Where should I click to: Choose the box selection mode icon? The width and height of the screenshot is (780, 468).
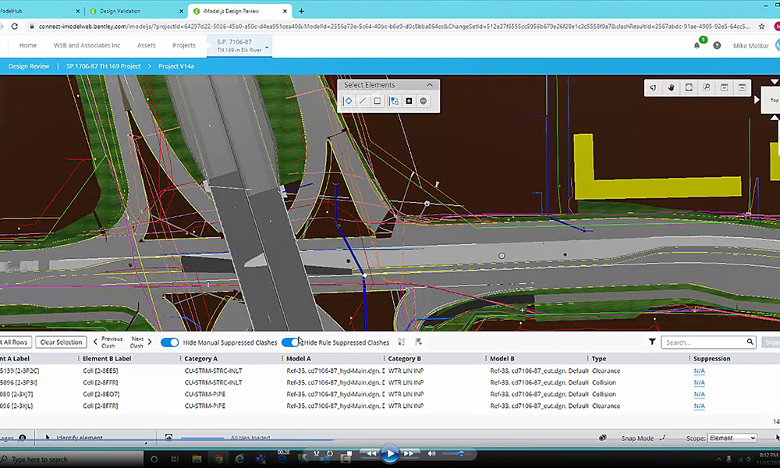click(x=378, y=101)
